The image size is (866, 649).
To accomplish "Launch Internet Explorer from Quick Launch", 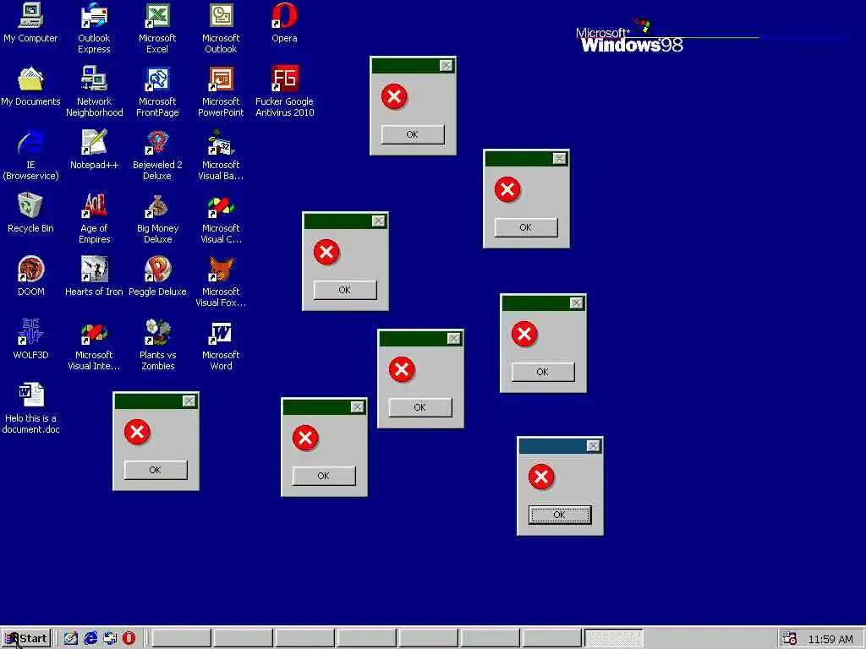I will coord(90,639).
